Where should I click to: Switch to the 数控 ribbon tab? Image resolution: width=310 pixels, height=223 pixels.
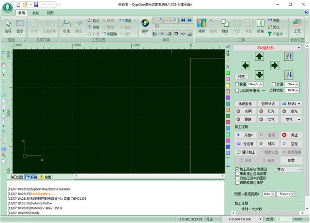[36, 13]
